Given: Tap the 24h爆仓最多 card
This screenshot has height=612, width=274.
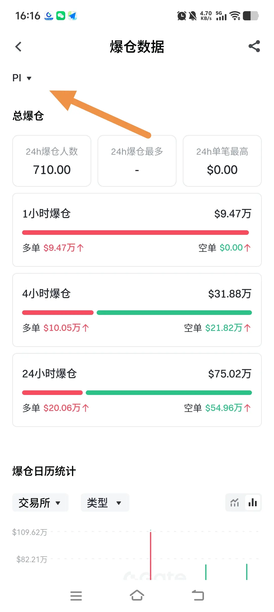Looking at the screenshot, I should (137, 161).
